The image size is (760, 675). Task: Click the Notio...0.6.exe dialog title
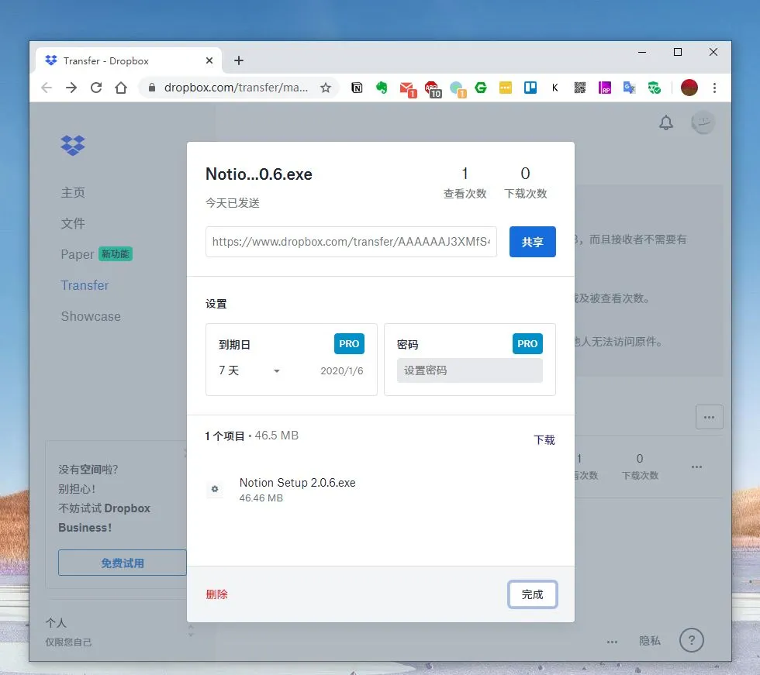point(259,174)
